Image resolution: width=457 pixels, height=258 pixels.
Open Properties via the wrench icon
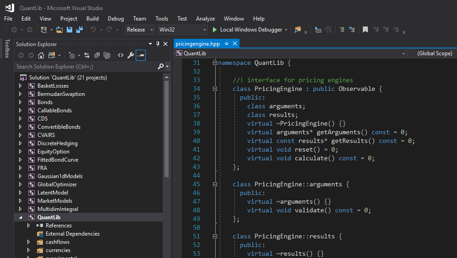[x=130, y=55]
